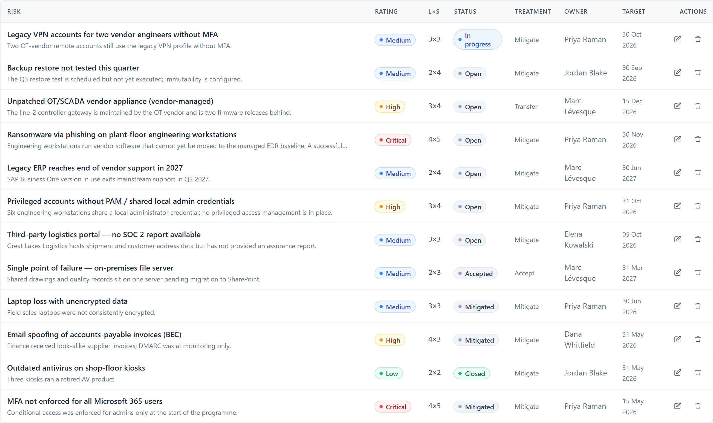Select the Dana Whitfield owner cell
This screenshot has width=713, height=423.
pos(579,339)
